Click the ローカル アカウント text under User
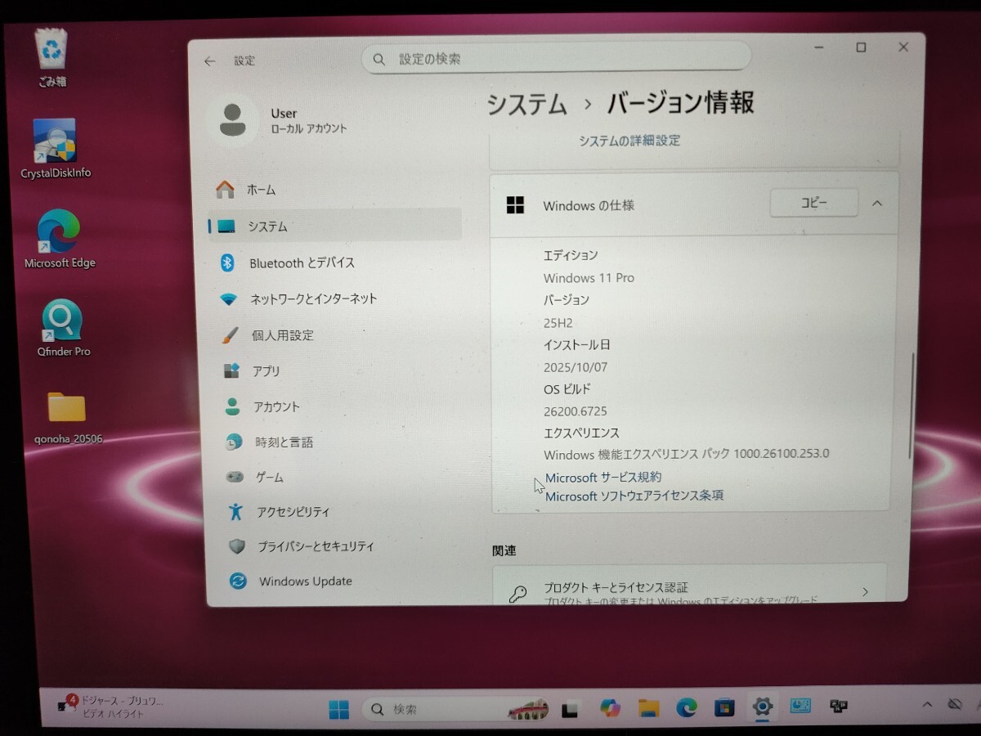The height and width of the screenshot is (736, 981). (309, 129)
